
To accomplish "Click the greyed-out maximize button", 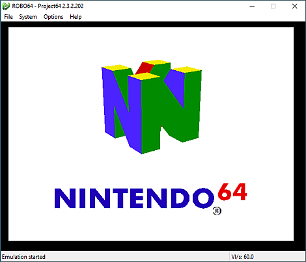I will [273, 6].
